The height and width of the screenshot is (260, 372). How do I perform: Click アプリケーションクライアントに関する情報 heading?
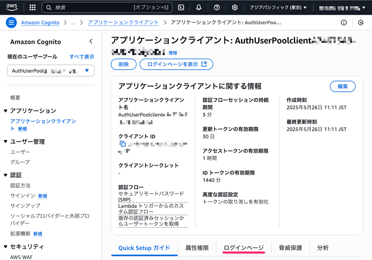(190, 86)
